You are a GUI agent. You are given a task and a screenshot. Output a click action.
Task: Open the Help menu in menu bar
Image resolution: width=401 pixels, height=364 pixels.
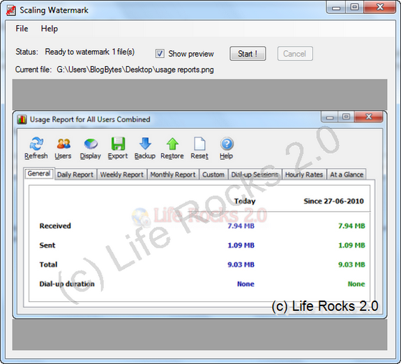tap(50, 29)
